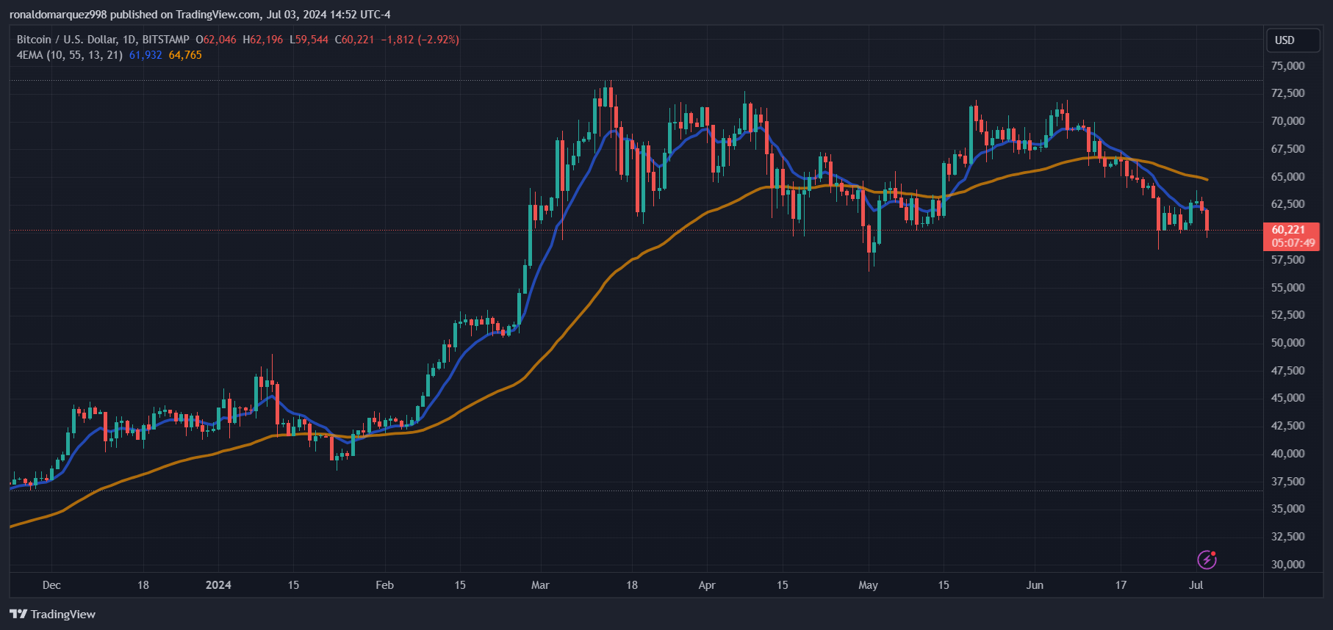Click the 75,000 price axis label
The height and width of the screenshot is (630, 1333).
(1287, 66)
